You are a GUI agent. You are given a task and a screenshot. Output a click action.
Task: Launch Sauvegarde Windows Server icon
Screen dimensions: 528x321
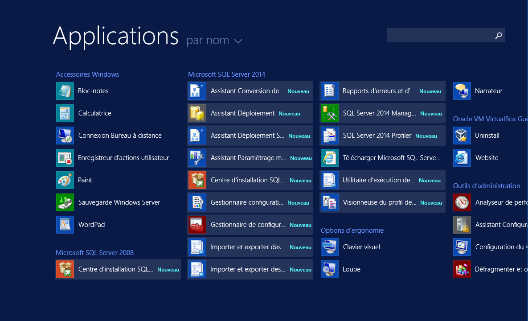[x=65, y=202]
